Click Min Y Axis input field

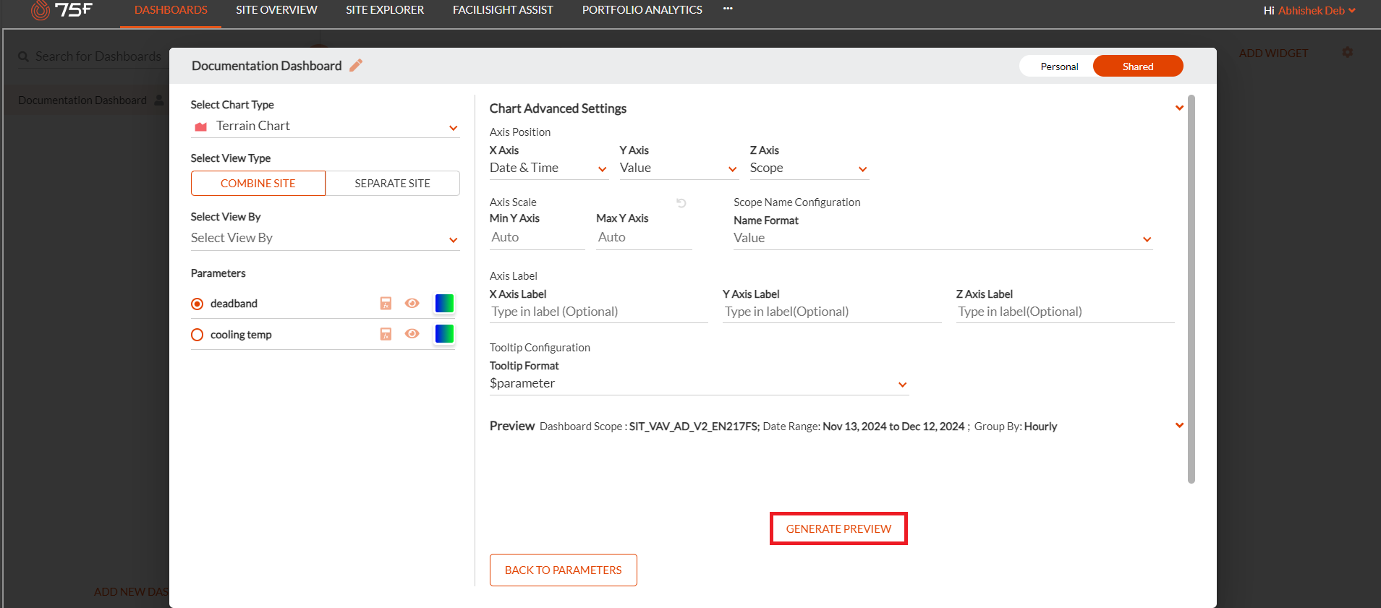coord(537,238)
